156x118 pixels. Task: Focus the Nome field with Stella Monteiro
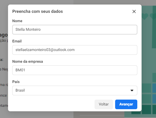[75, 30]
